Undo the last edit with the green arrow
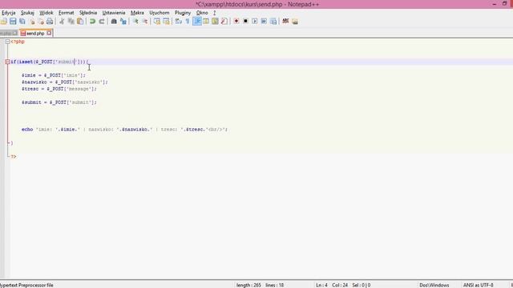Viewport: 513px width, 288px height. [93, 22]
